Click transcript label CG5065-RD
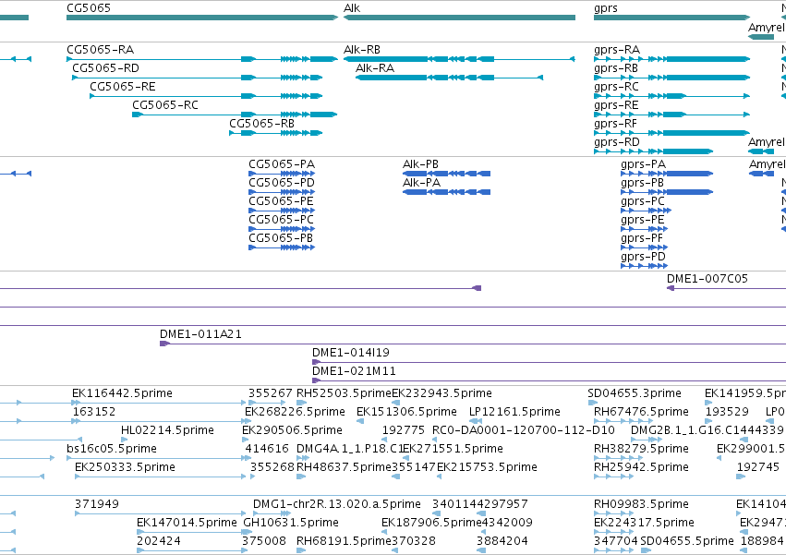786x555 pixels. [106, 68]
